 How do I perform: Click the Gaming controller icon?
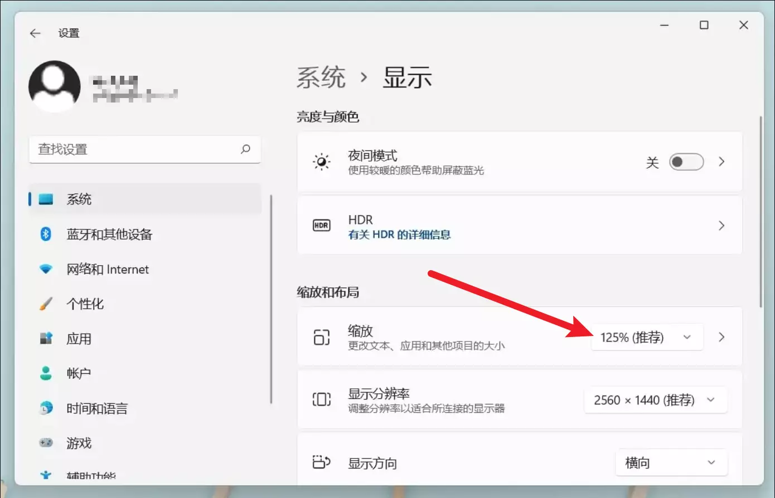46,443
